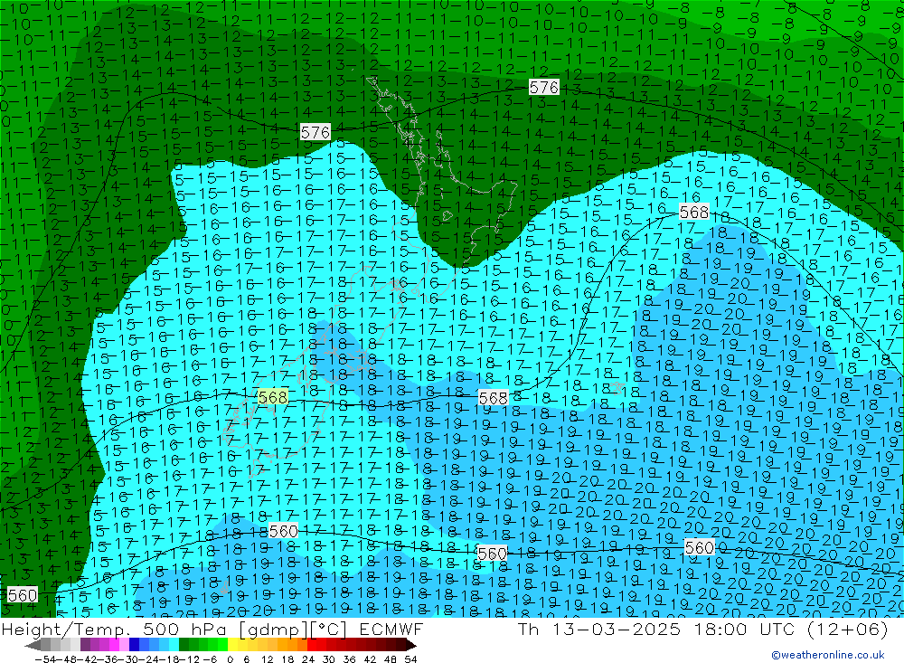The height and width of the screenshot is (663, 904).
Task: Select the dark blue swatch above -30
Action: [134, 645]
